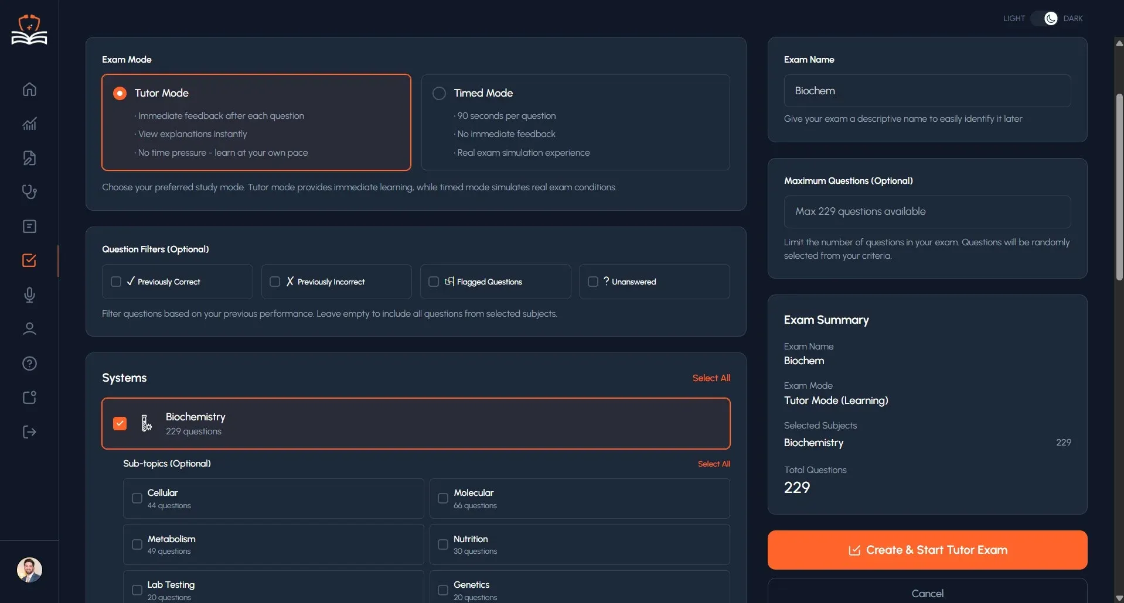Screen dimensions: 1124x603
Task: Open the help question-mark icon
Action: coord(29,364)
